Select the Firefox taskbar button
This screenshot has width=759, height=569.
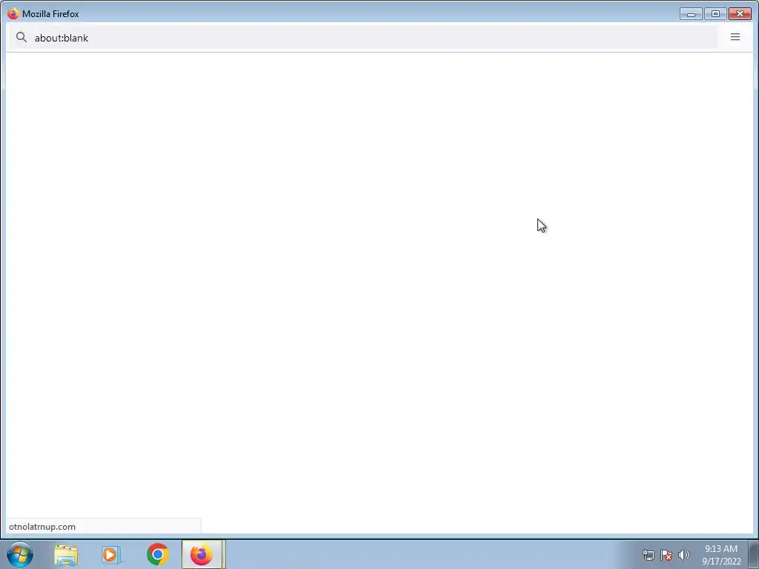pos(202,554)
